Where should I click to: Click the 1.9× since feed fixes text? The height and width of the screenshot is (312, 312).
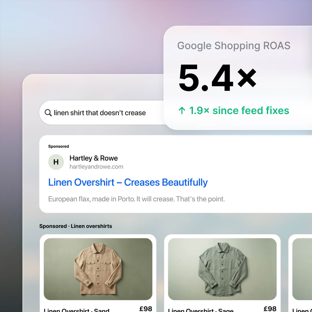pos(239,110)
